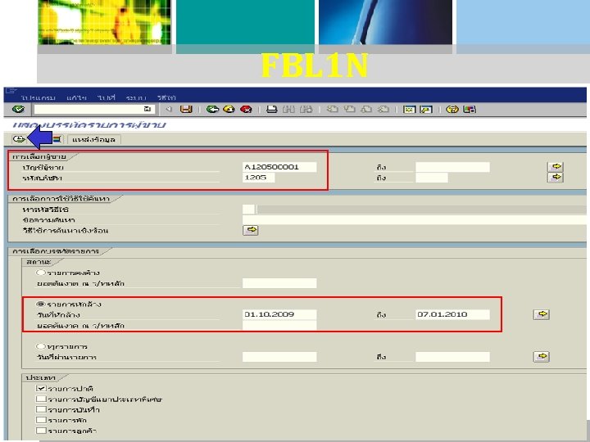Click the vendor account 'to' field
The width and height of the screenshot is (590, 442).
452,167
